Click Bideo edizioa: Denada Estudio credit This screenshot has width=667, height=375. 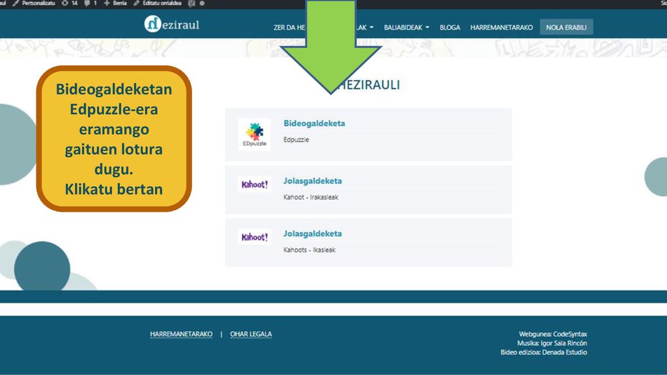(544, 352)
